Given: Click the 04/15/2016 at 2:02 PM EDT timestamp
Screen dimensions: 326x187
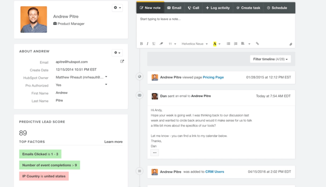Looking at the screenshot, I should click(x=270, y=171).
